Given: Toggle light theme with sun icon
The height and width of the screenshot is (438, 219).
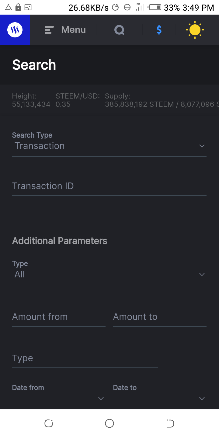Looking at the screenshot, I should point(195,30).
